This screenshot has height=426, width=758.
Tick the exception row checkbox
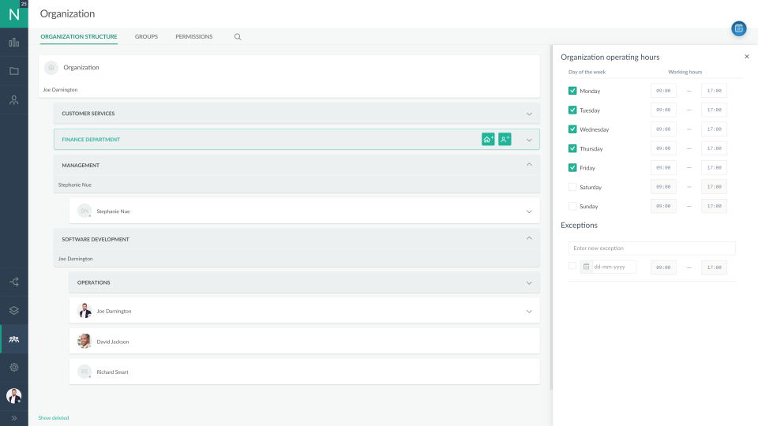(x=572, y=266)
